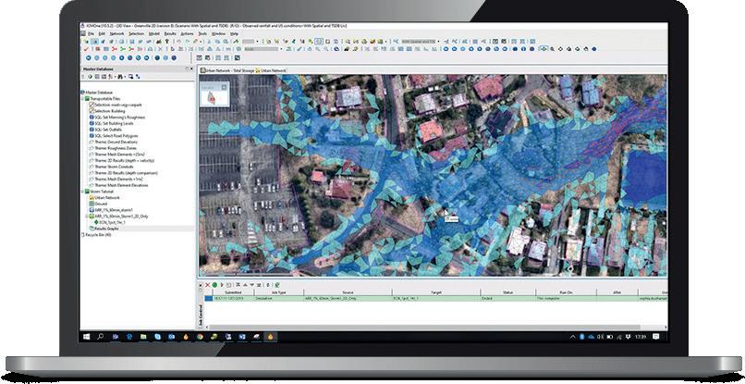Image resolution: width=745 pixels, height=384 pixels.
Task: Open the Selection menu
Action: point(137,34)
